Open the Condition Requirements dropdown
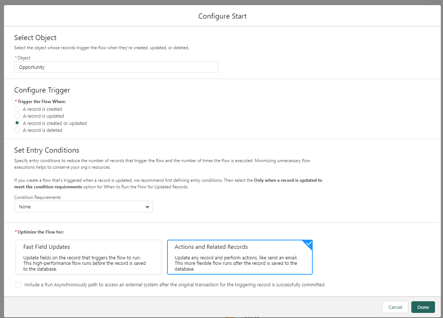The height and width of the screenshot is (318, 443). [83, 207]
